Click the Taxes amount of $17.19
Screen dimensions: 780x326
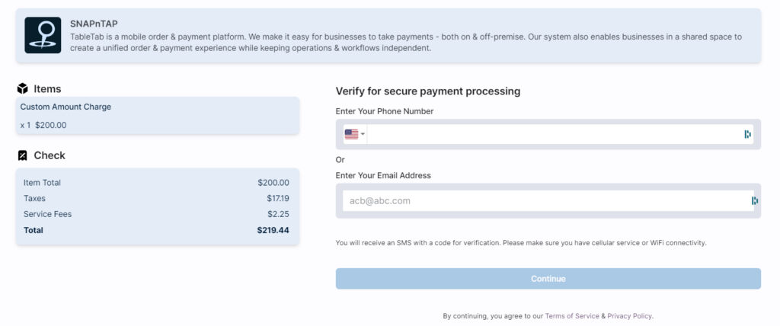[x=278, y=198]
